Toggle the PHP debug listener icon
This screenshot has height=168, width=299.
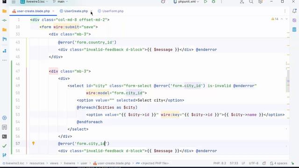click(x=163, y=2)
